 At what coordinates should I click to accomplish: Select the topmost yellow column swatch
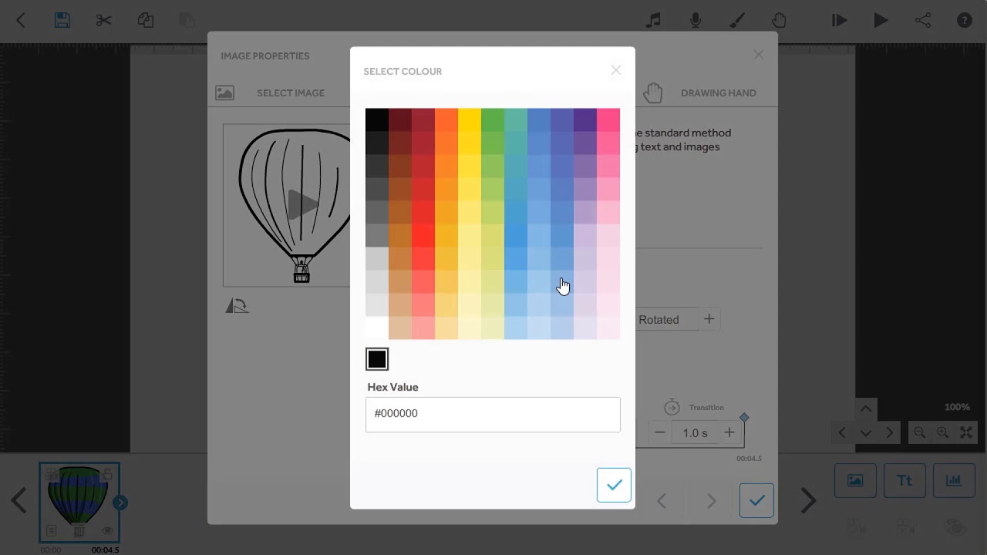pos(470,119)
